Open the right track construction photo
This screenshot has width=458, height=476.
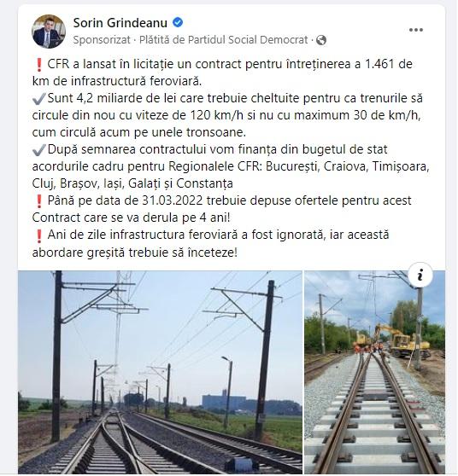[x=375, y=372]
